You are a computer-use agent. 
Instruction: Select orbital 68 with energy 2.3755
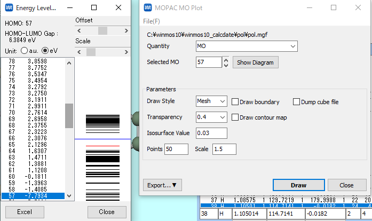[x=33, y=125]
